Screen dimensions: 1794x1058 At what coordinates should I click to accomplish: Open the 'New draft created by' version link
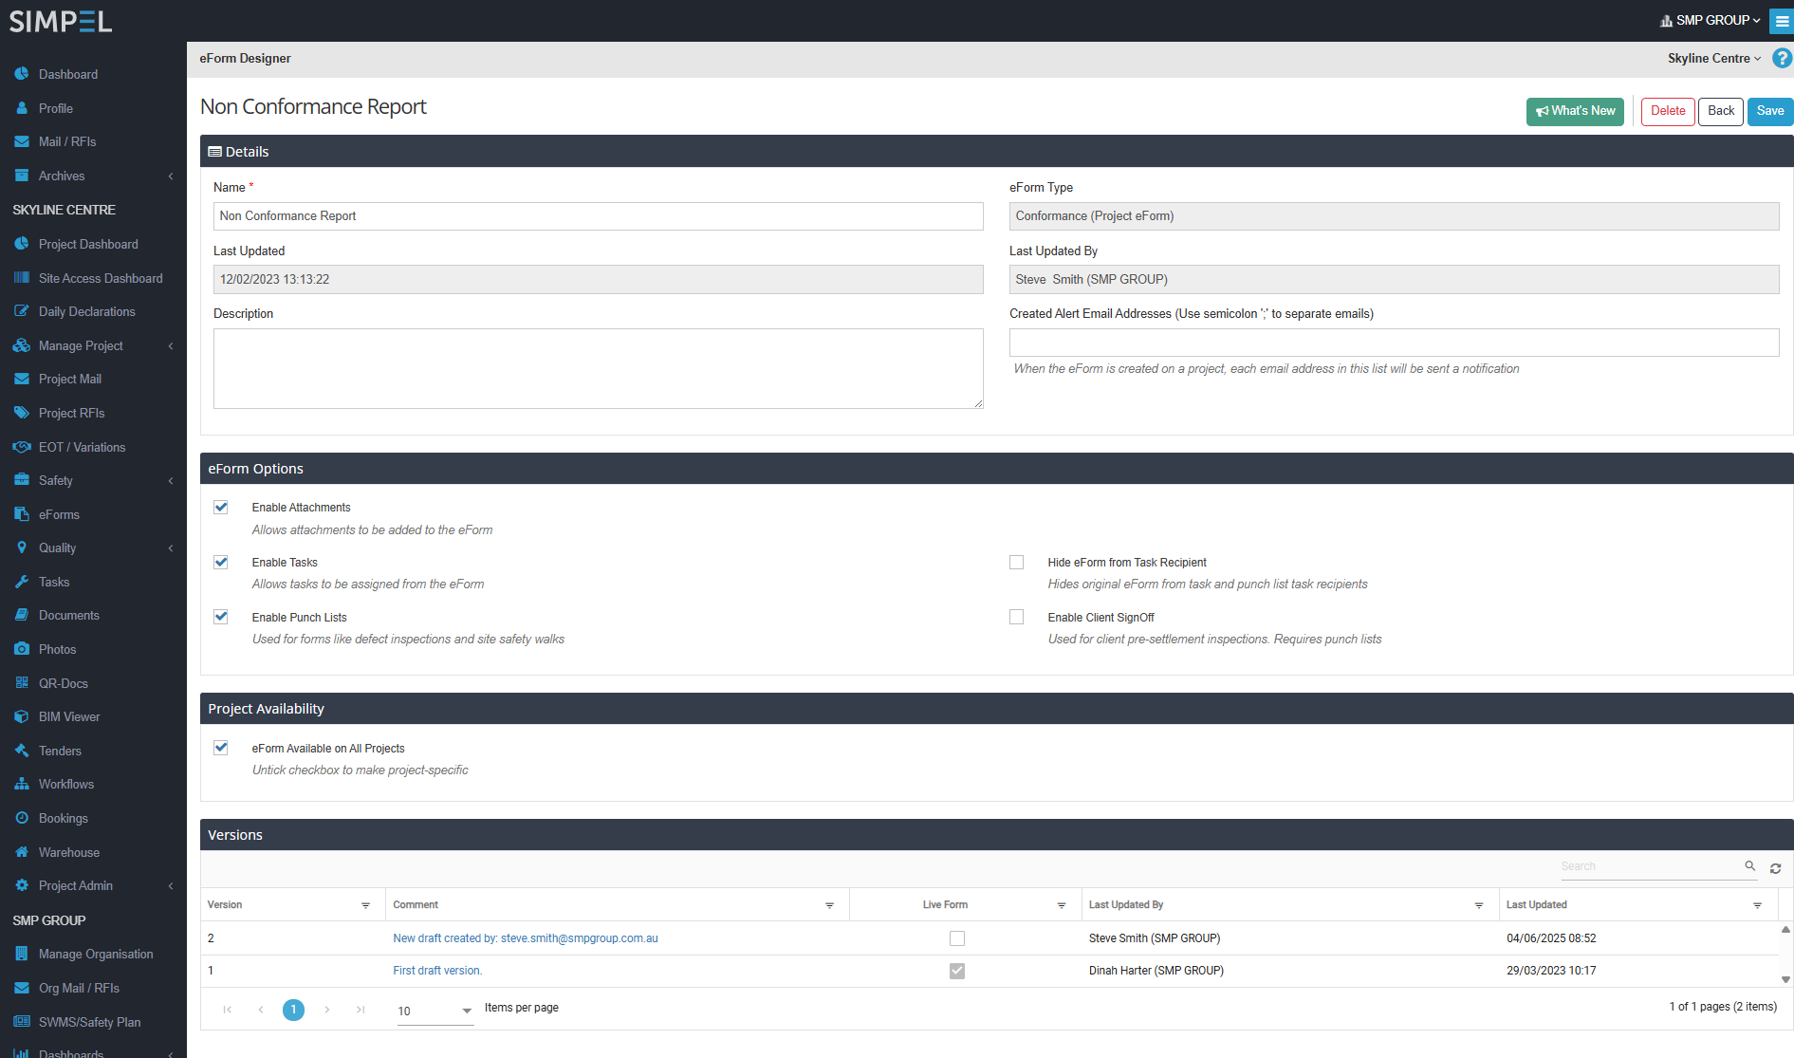tap(526, 938)
